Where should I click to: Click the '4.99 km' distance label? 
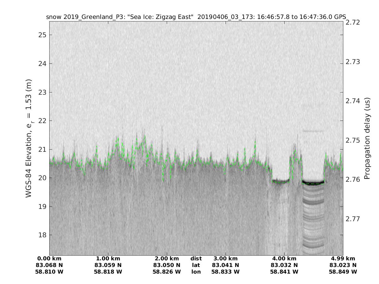[343, 258]
